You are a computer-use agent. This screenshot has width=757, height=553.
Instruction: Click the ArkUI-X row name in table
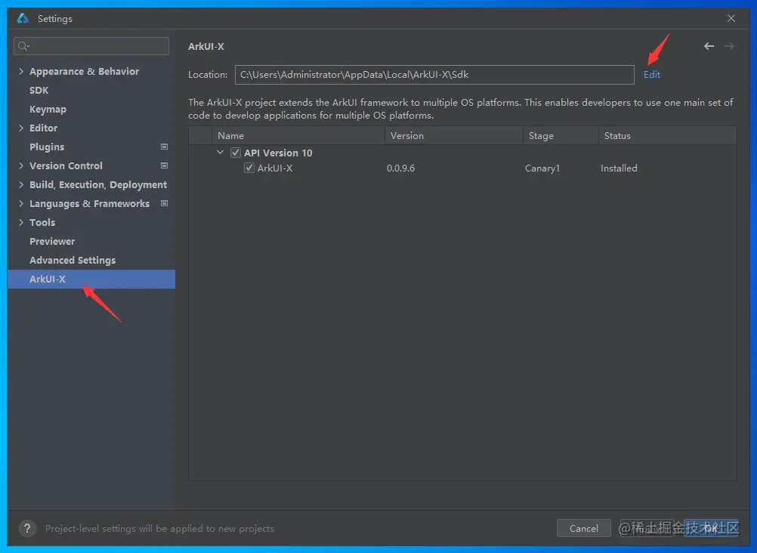(275, 168)
